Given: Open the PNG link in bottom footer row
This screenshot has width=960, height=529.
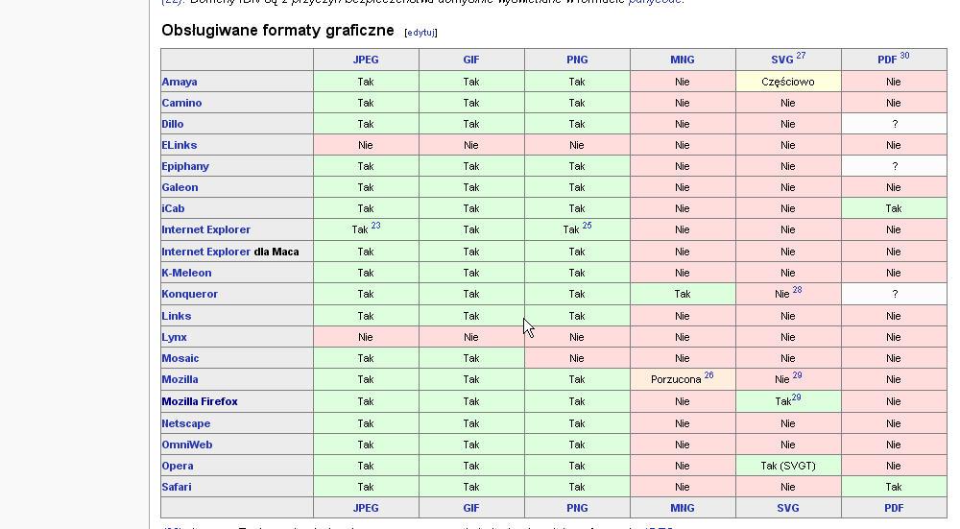Looking at the screenshot, I should tap(577, 508).
